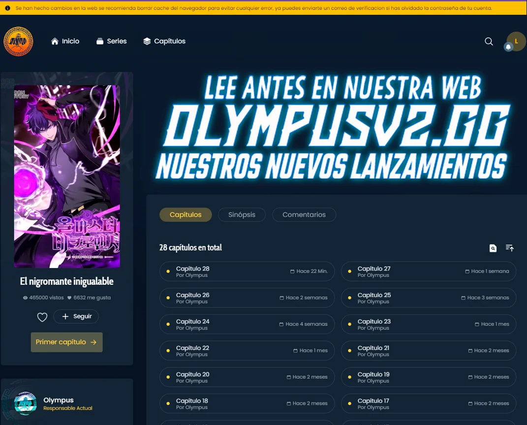Switch to the Comentarios tab

click(304, 214)
